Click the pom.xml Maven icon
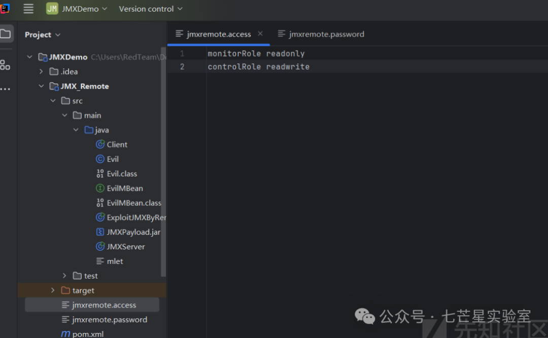This screenshot has height=338, width=548. click(x=65, y=334)
